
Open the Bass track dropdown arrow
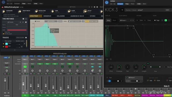pyautogui.click(x=24, y=44)
